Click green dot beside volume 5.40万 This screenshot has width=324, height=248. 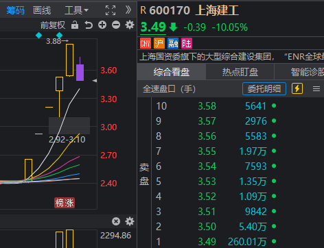point(274,226)
